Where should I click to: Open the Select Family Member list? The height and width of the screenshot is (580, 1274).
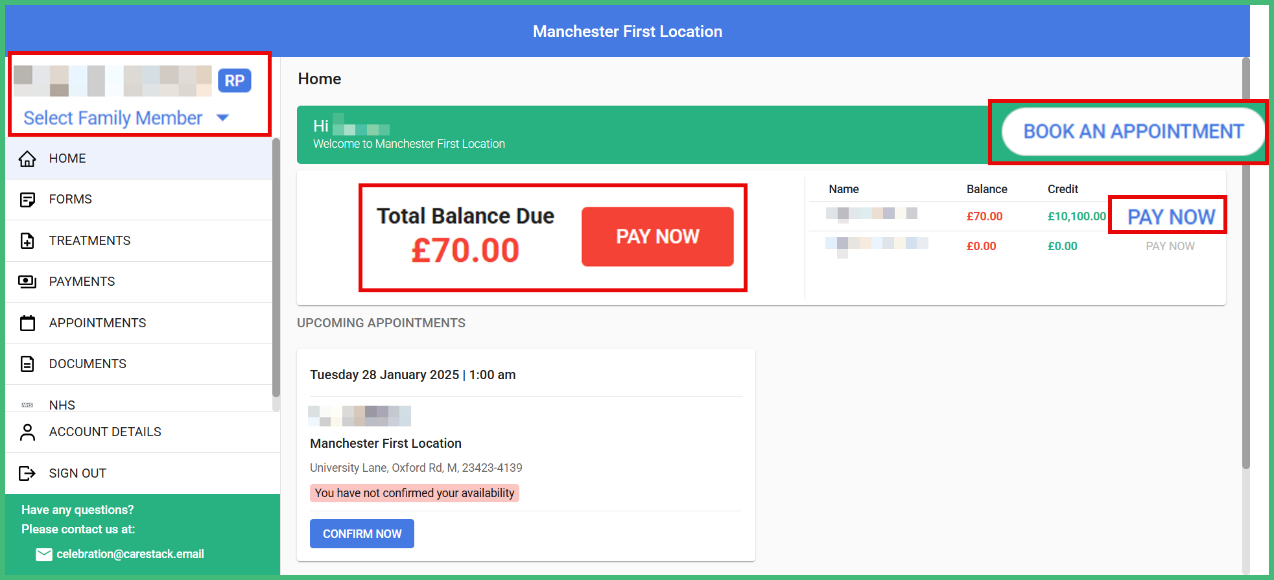tap(113, 118)
